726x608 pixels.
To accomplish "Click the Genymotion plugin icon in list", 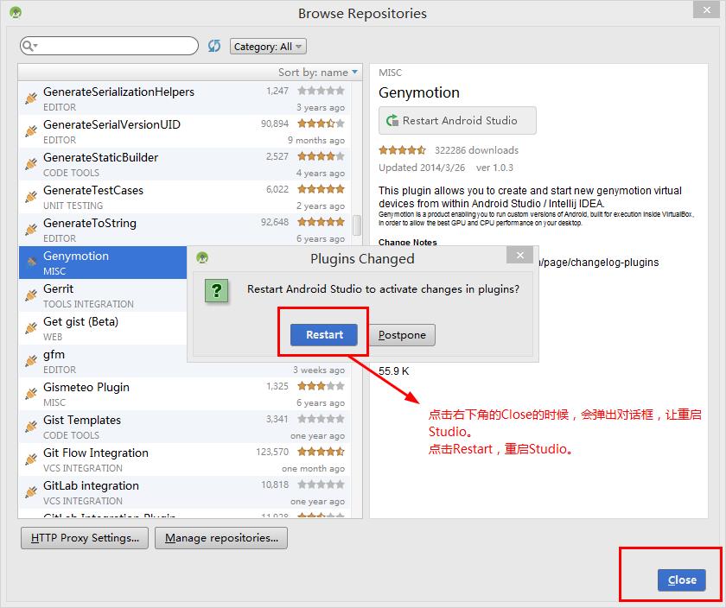I will click(x=31, y=263).
